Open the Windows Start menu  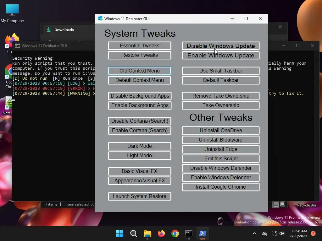[119, 233]
